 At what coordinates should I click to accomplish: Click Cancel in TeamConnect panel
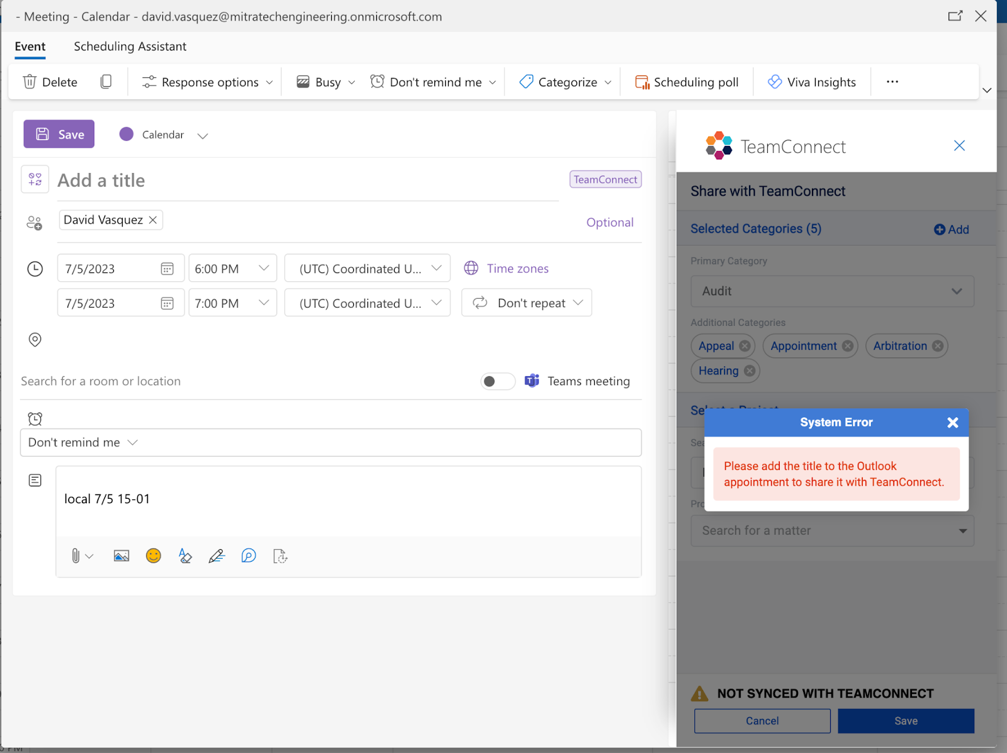coord(762,721)
